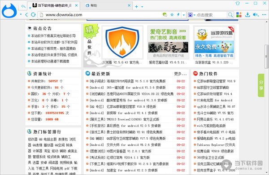Image resolution: width=269 pixels, height=175 pixels.
Task: Click the green 分享 side button
Action: pos(261,85)
